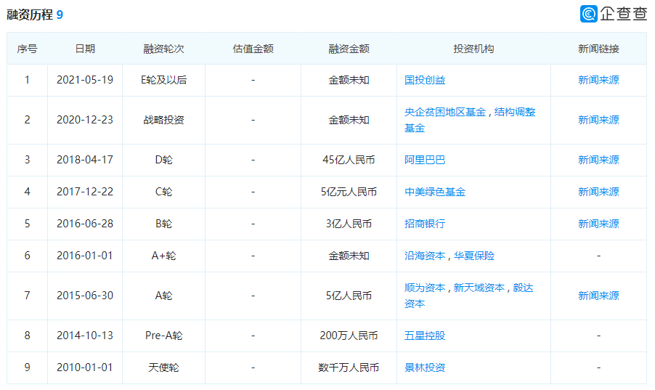The width and height of the screenshot is (655, 390).
Task: Select the date cell 2020-12-23
Action: (85, 120)
